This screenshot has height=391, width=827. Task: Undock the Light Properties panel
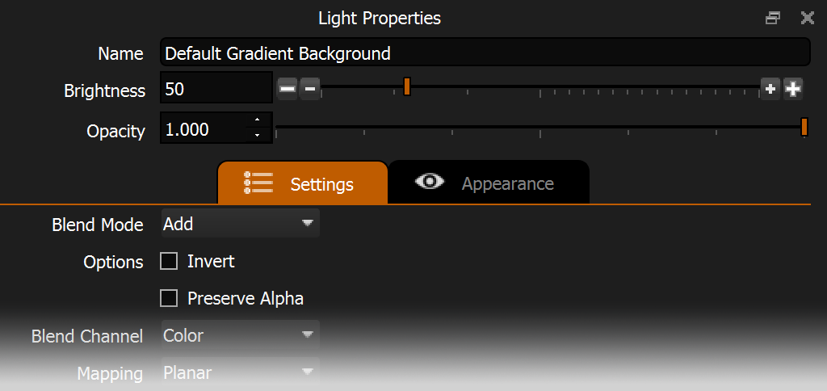click(x=774, y=18)
